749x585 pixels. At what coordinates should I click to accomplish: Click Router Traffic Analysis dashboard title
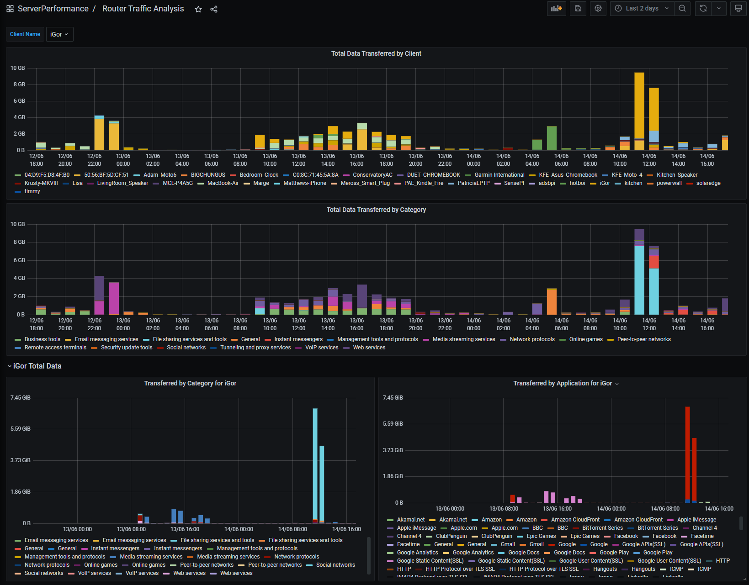pos(143,9)
